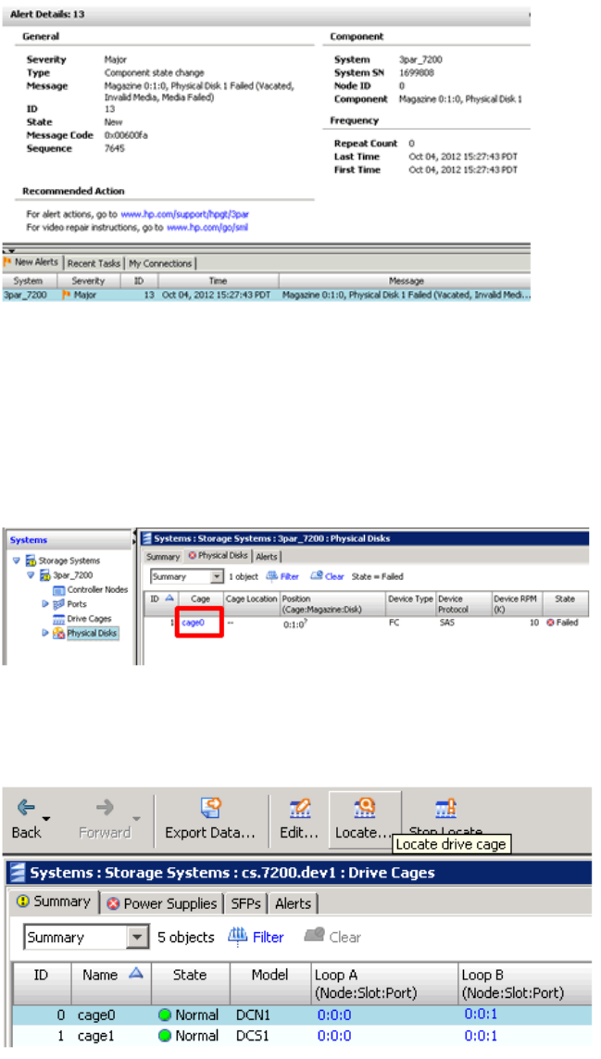Click the Edit toolbar icon

[x=299, y=808]
